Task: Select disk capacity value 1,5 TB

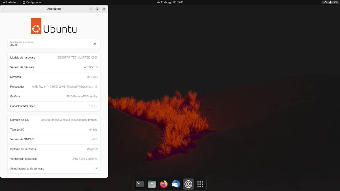Action: 93,106
